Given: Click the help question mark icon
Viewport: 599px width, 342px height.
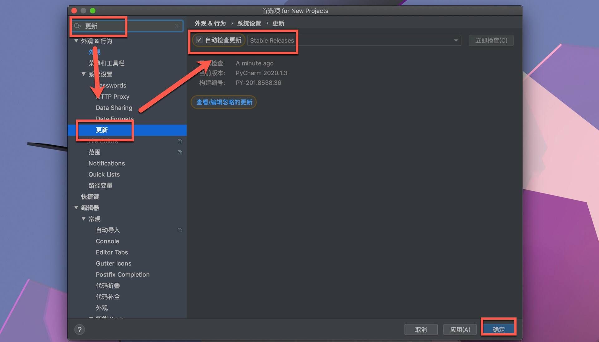Looking at the screenshot, I should click(80, 329).
